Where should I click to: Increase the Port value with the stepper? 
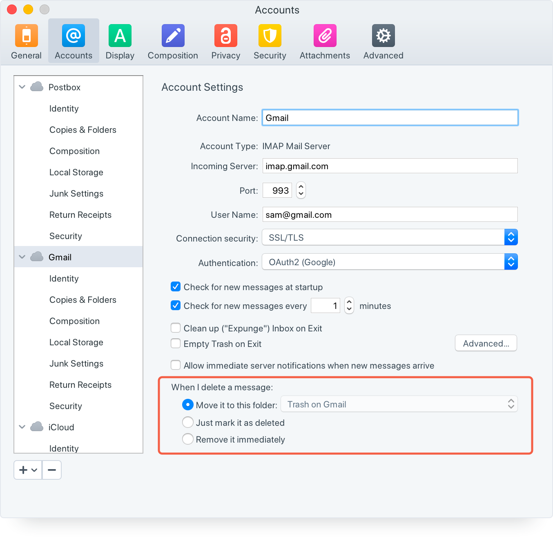click(x=301, y=187)
